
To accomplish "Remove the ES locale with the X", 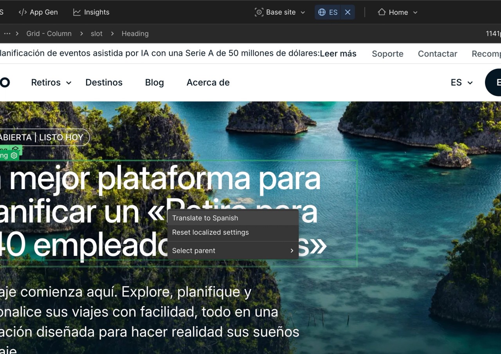I will point(348,12).
